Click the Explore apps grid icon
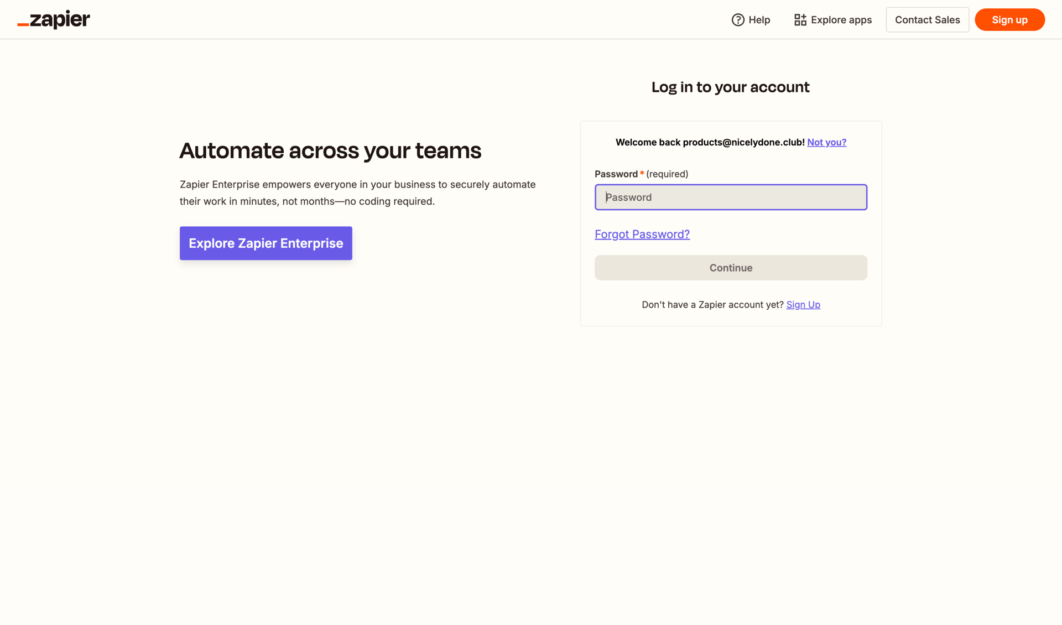Image resolution: width=1062 pixels, height=625 pixels. (x=800, y=19)
